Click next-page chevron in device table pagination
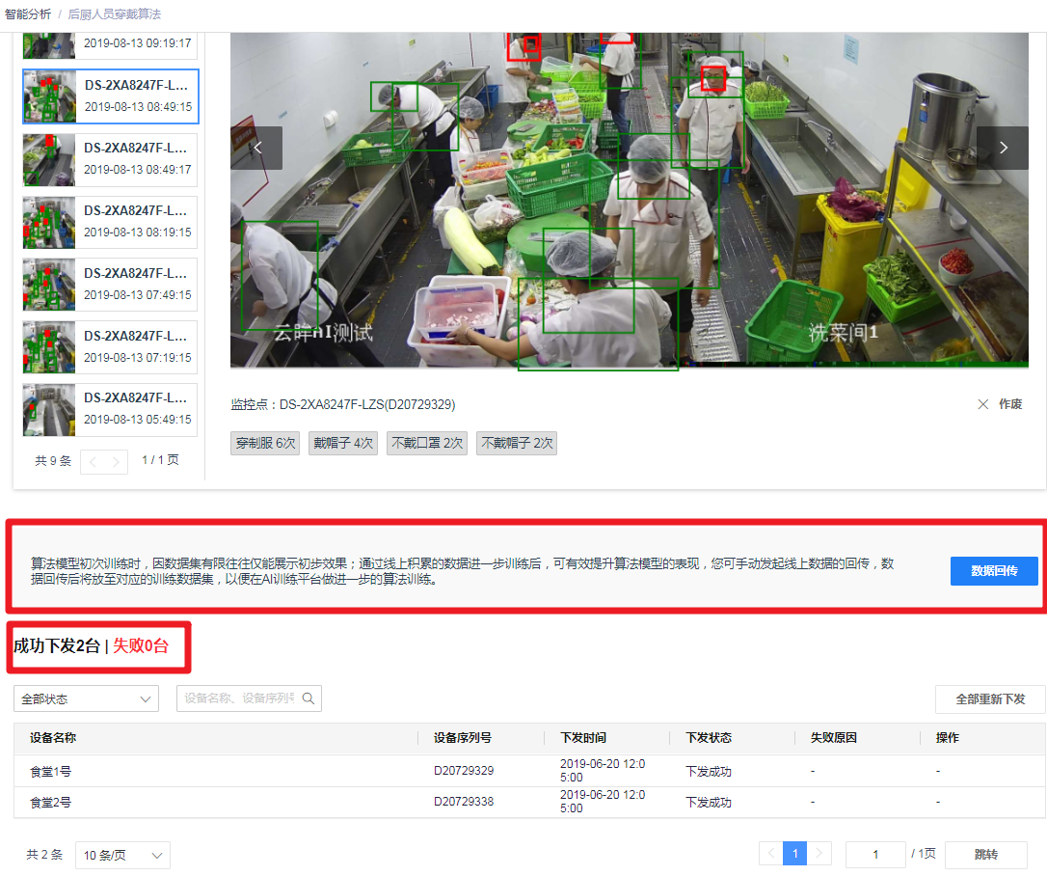 point(819,854)
